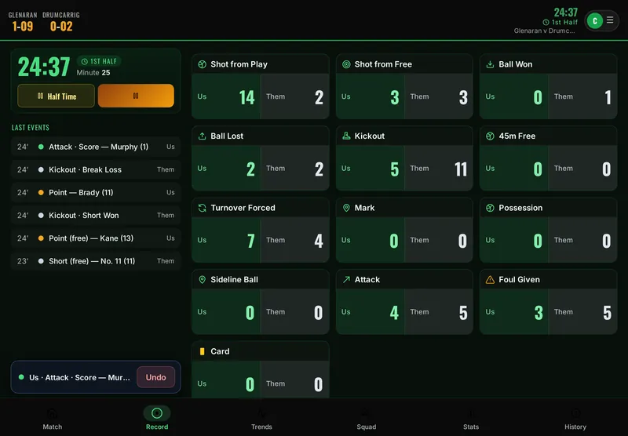Image resolution: width=628 pixels, height=436 pixels.
Task: Record Kickout for Them
Action: (439, 168)
